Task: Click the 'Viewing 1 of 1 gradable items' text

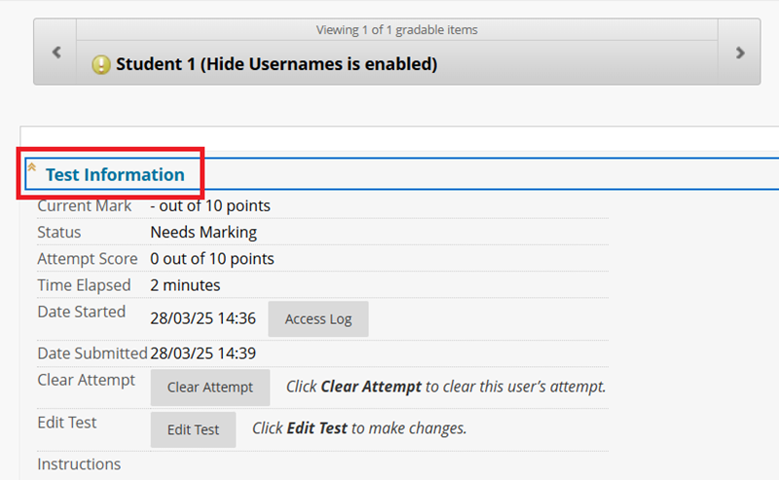Action: (x=396, y=30)
